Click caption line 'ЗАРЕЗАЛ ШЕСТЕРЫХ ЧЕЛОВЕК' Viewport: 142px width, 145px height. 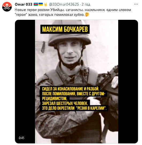pos(65,103)
